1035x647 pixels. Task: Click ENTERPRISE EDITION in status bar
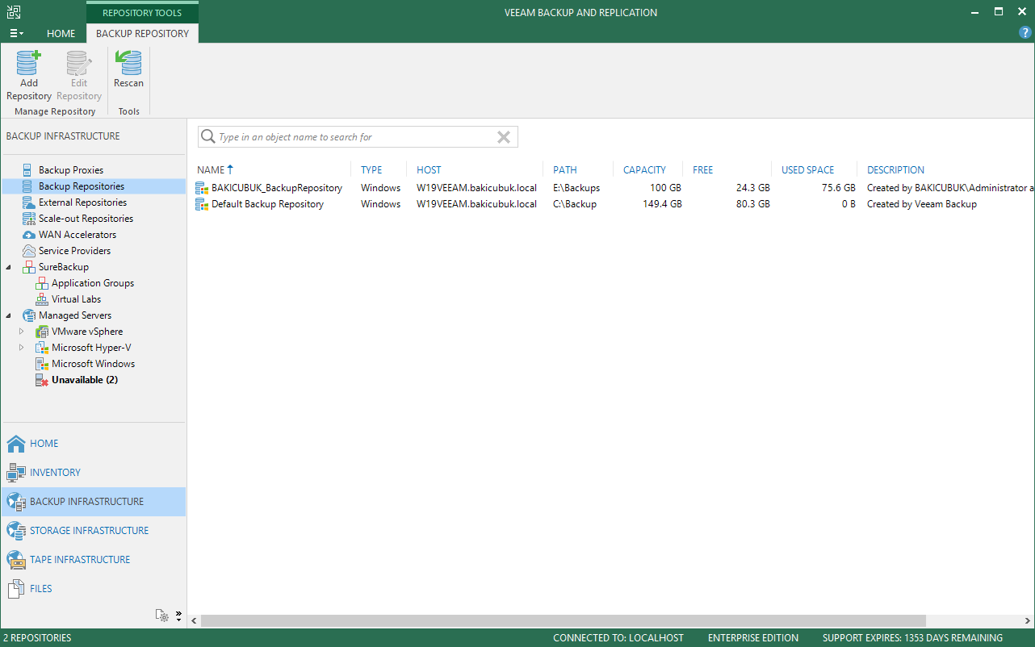point(753,638)
